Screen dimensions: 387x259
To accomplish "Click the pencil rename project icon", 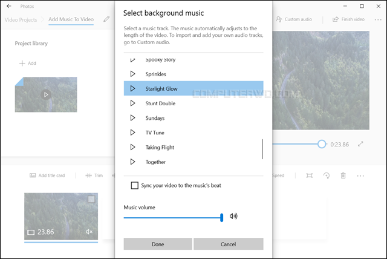I will click(107, 19).
